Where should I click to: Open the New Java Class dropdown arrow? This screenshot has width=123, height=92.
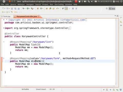point(43,9)
